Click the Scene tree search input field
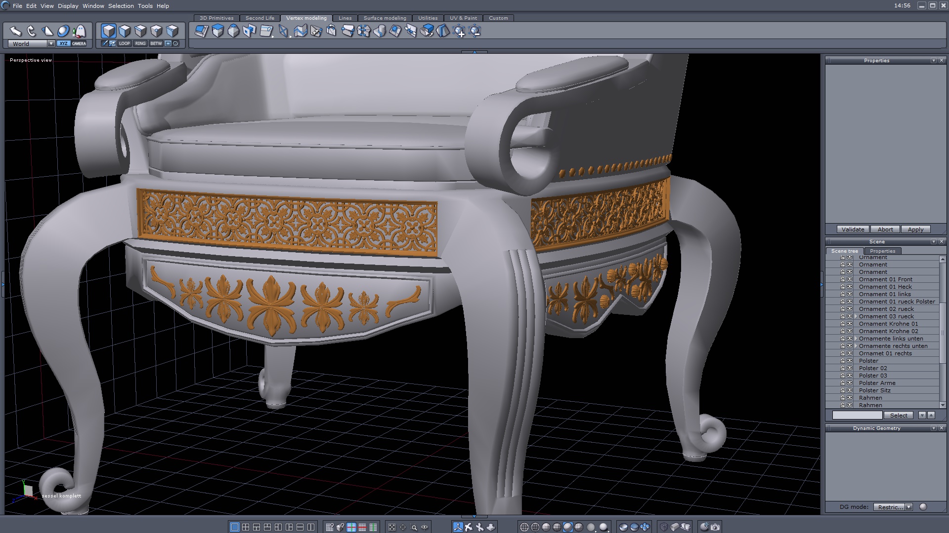Image resolution: width=949 pixels, height=533 pixels. coord(857,416)
